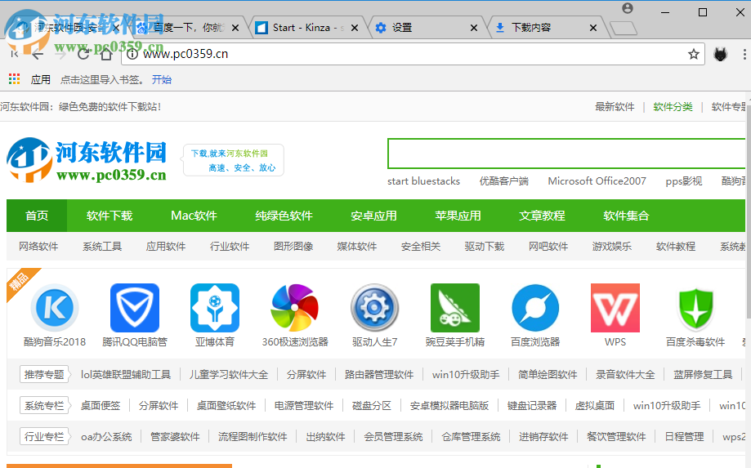Close the 下载内容 tab
This screenshot has width=751, height=468.
pos(593,28)
